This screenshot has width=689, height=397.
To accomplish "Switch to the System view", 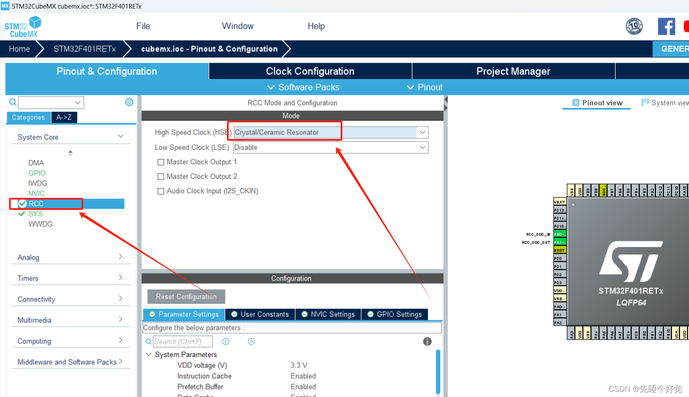I will click(665, 103).
